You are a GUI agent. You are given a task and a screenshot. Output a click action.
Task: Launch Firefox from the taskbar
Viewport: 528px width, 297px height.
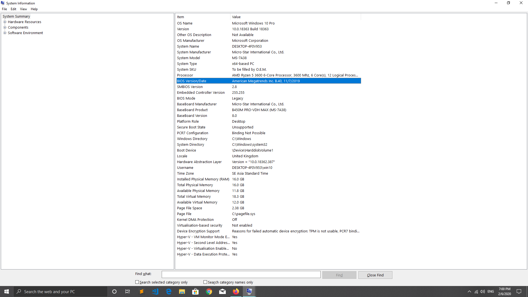236,291
